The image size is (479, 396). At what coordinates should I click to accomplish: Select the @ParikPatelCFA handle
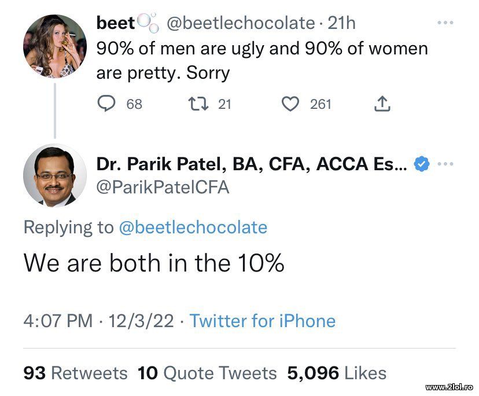[x=162, y=187]
